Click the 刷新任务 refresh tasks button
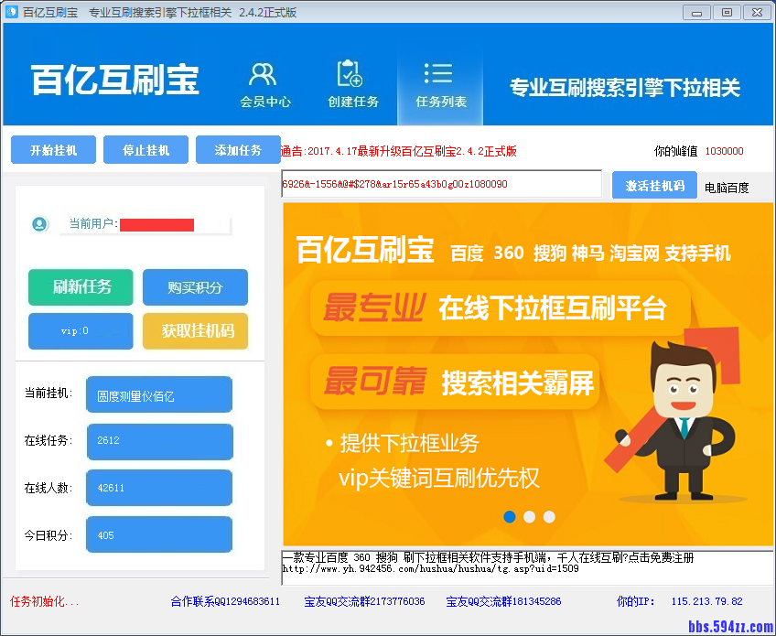 81,287
